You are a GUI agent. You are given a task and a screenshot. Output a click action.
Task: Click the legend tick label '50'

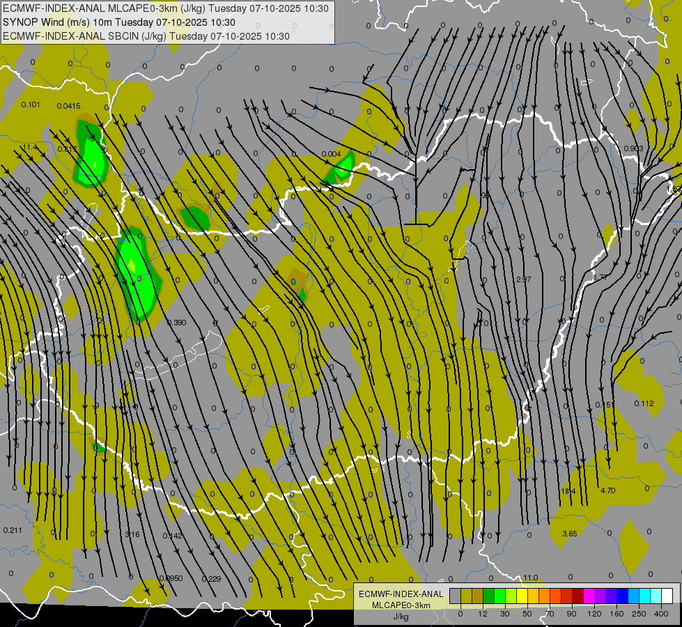tap(527, 614)
